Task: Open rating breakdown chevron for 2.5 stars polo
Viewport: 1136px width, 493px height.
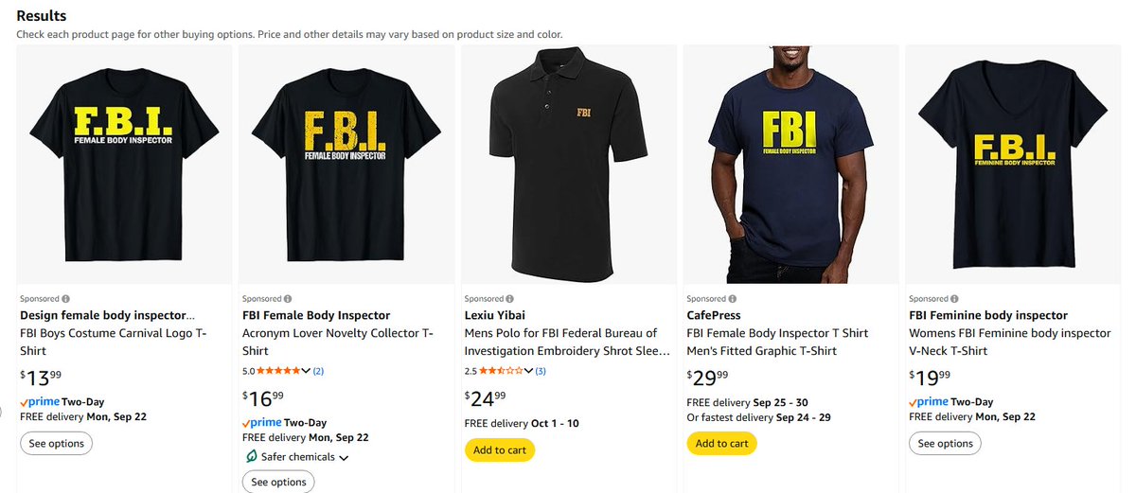Action: click(x=528, y=371)
